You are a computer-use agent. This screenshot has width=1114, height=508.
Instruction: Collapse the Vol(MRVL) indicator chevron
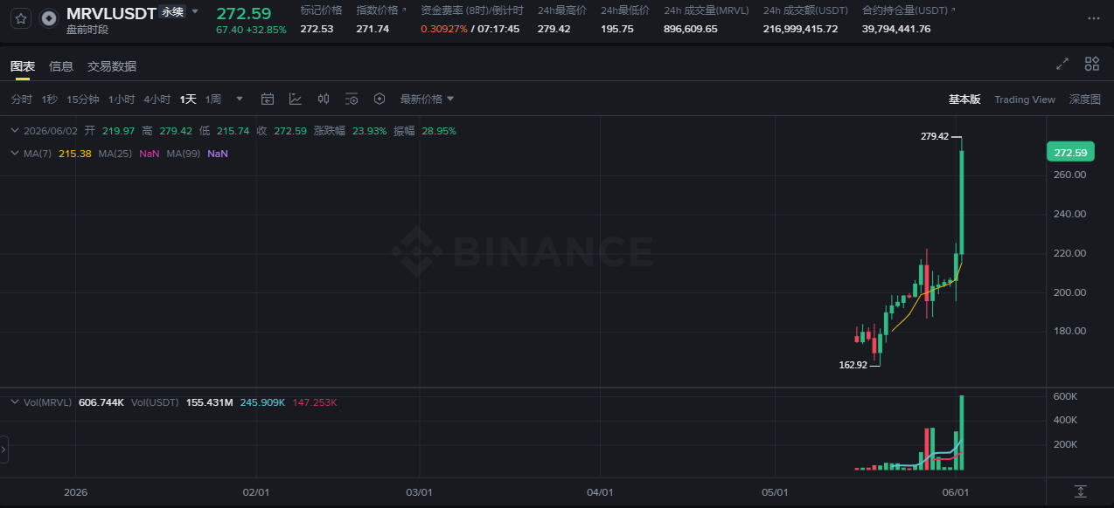tap(15, 402)
